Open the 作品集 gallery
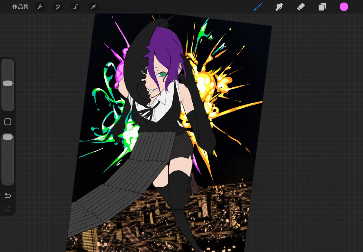Viewport: 363px width, 252px height. (20, 7)
